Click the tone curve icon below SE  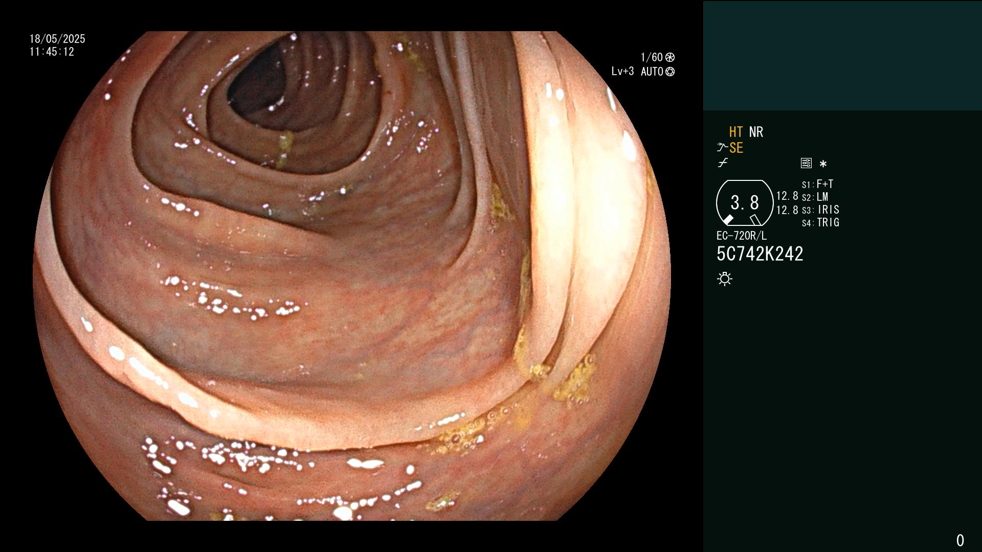pyautogui.click(x=723, y=163)
